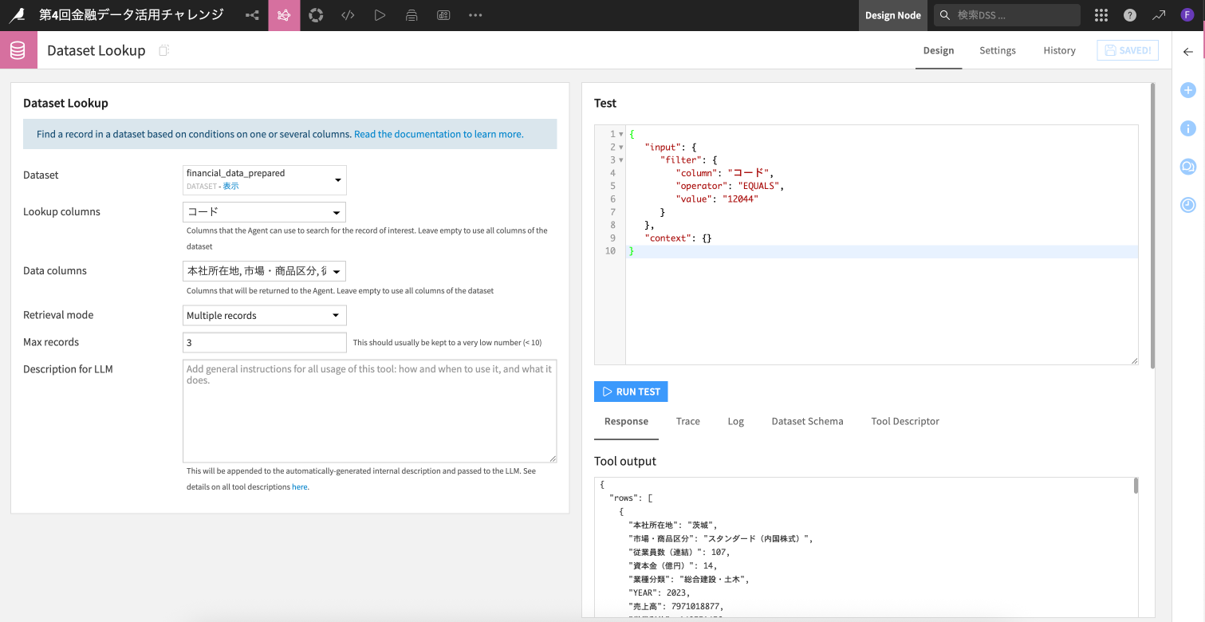Open Read the documentation to learn more link
The image size is (1205, 622).
[x=439, y=134]
